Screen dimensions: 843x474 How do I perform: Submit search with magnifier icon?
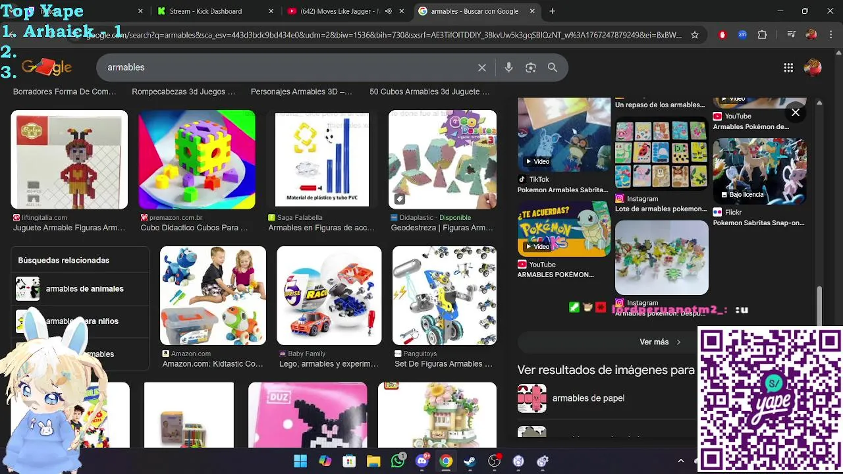point(553,67)
